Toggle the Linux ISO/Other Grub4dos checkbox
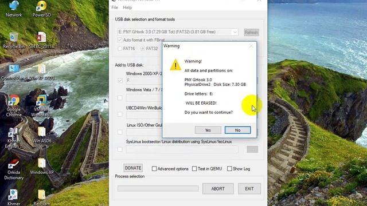367x206 pixels. pyautogui.click(x=120, y=132)
